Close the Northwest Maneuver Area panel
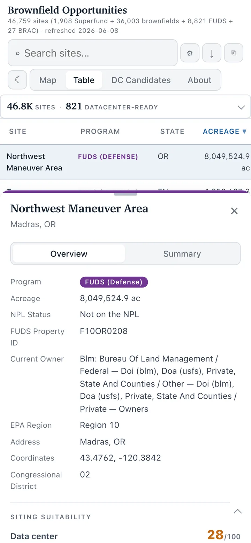Image resolution: width=251 pixels, height=543 pixels. point(234,211)
